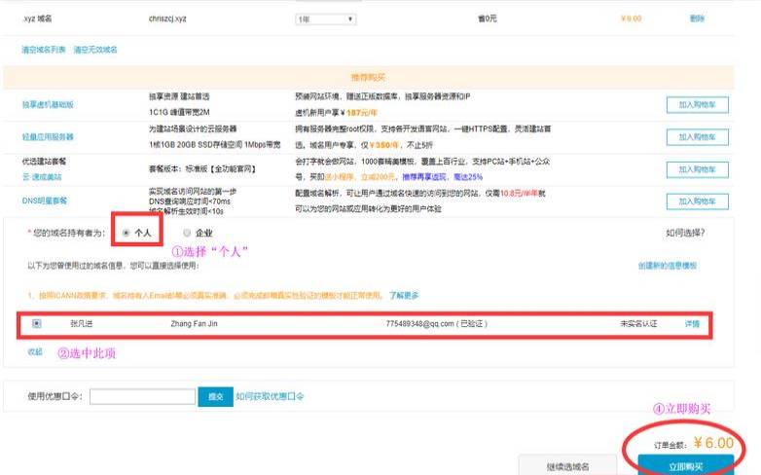
Task: Add DNS明星套餐 to cart via 加入购物车
Action: 698,201
